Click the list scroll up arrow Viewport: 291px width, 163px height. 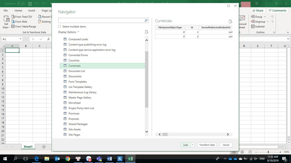click(x=147, y=40)
